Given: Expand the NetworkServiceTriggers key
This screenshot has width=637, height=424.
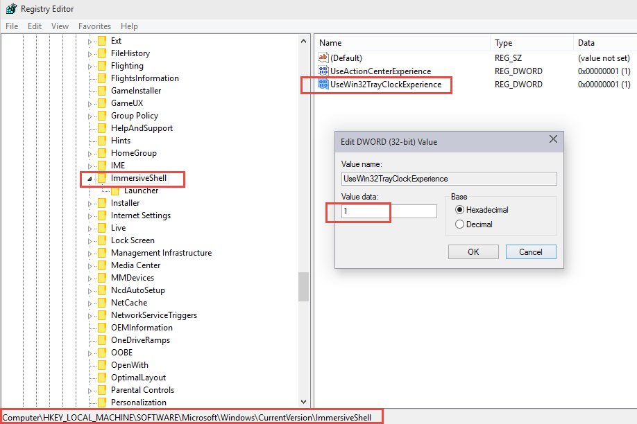Looking at the screenshot, I should point(90,316).
